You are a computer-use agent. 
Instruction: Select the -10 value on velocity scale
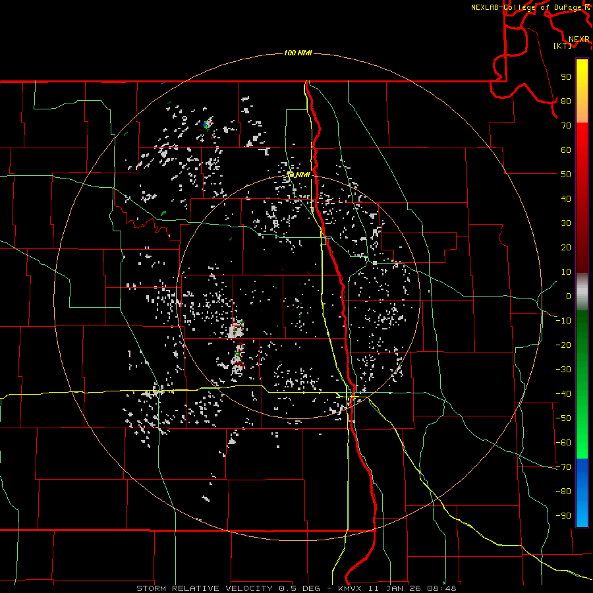click(x=563, y=321)
